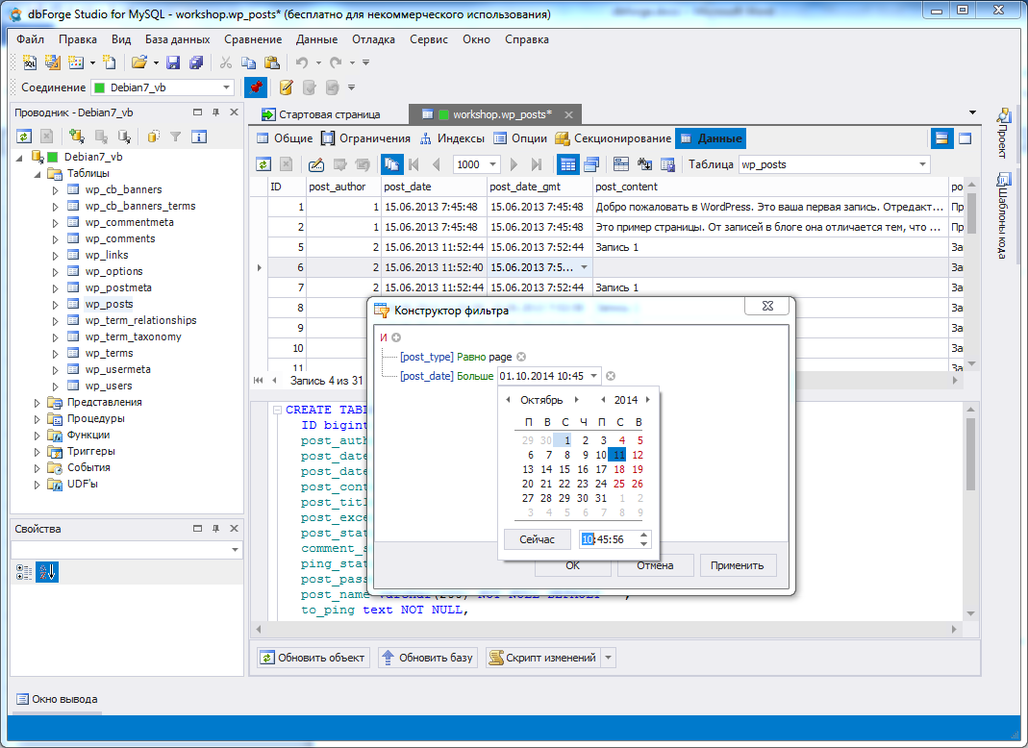
Task: Close the workshop.wp_posts tab
Action: 568,114
